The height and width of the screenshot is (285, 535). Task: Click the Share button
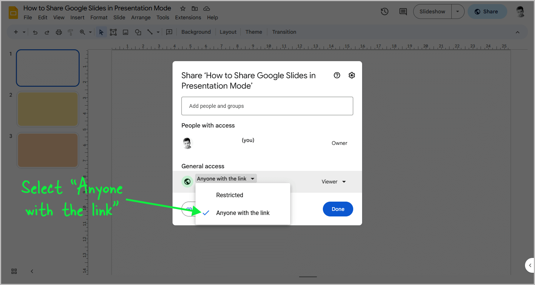point(487,11)
